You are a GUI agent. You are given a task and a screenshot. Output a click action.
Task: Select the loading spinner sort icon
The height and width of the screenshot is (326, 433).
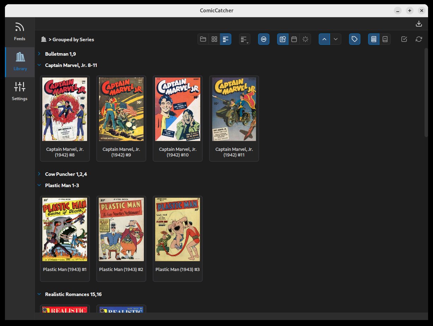(305, 39)
